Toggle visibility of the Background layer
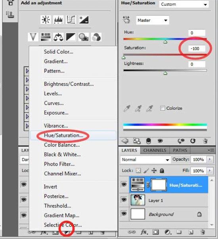This screenshot has width=218, height=239. 124,213
